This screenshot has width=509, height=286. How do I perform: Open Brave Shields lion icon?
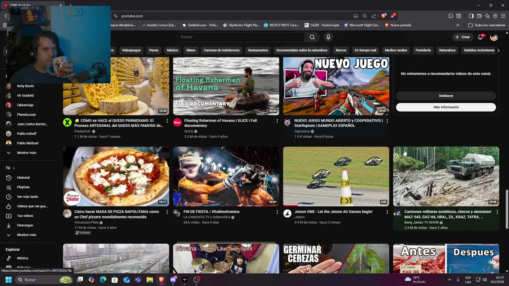pos(383,16)
